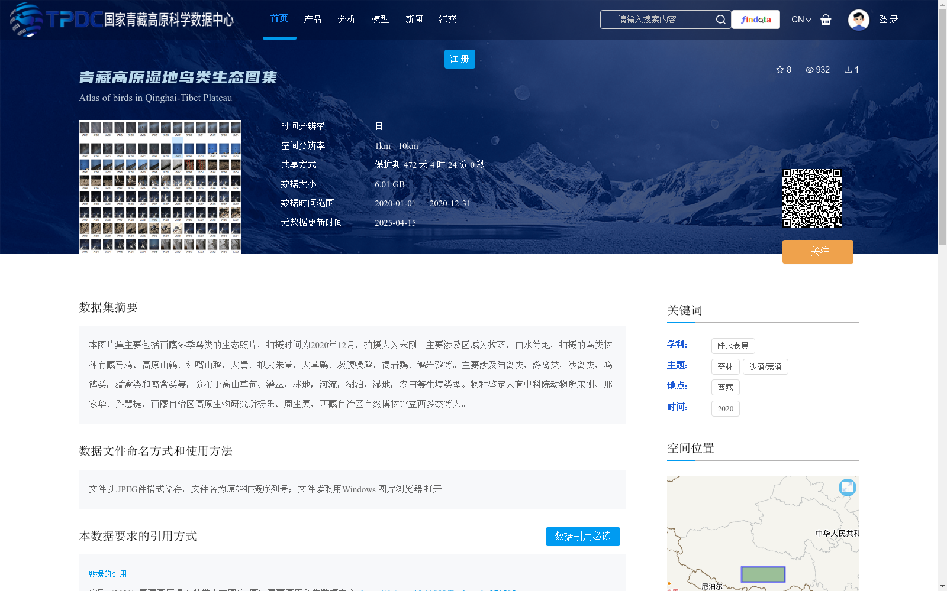Image resolution: width=947 pixels, height=591 pixels.
Task: Expand the map with fullscreen icon
Action: point(847,487)
